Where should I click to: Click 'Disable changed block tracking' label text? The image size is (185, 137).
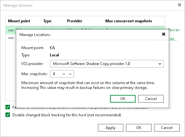pyautogui.click(x=67, y=115)
